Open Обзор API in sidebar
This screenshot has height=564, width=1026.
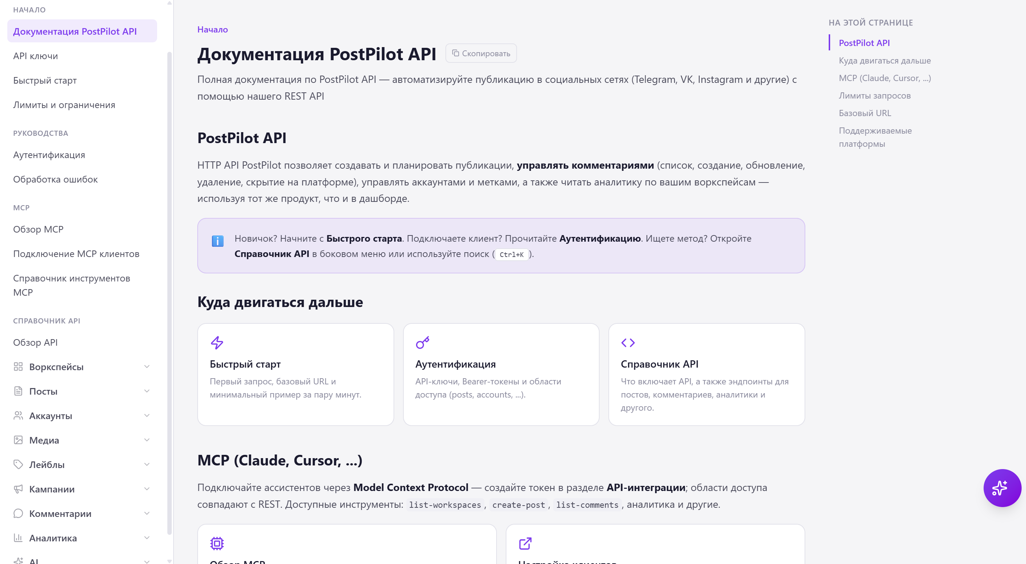(x=82, y=342)
